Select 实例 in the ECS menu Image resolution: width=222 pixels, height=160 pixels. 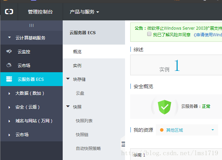(77, 65)
